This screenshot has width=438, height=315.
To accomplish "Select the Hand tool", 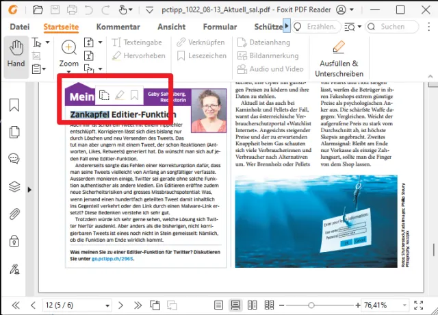I will [x=16, y=57].
